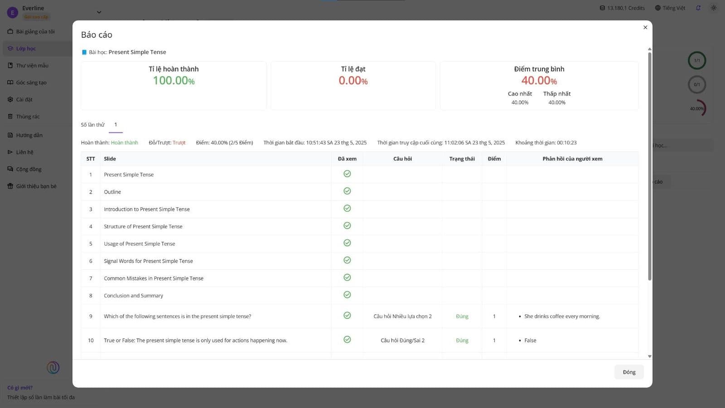The image size is (725, 408).
Task: Click the notification bell icon
Action: (698, 8)
